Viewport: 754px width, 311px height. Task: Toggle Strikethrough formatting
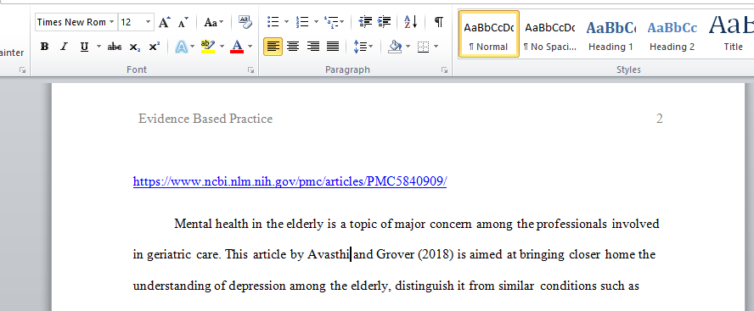pyautogui.click(x=115, y=47)
